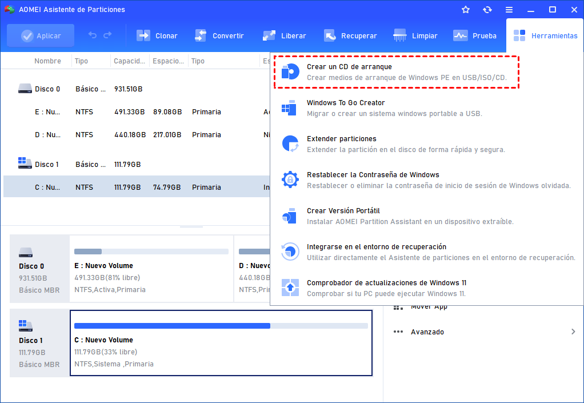Select the C: NTFS 111.79GB partition row
Viewport: 584px width, 403px height.
click(137, 187)
